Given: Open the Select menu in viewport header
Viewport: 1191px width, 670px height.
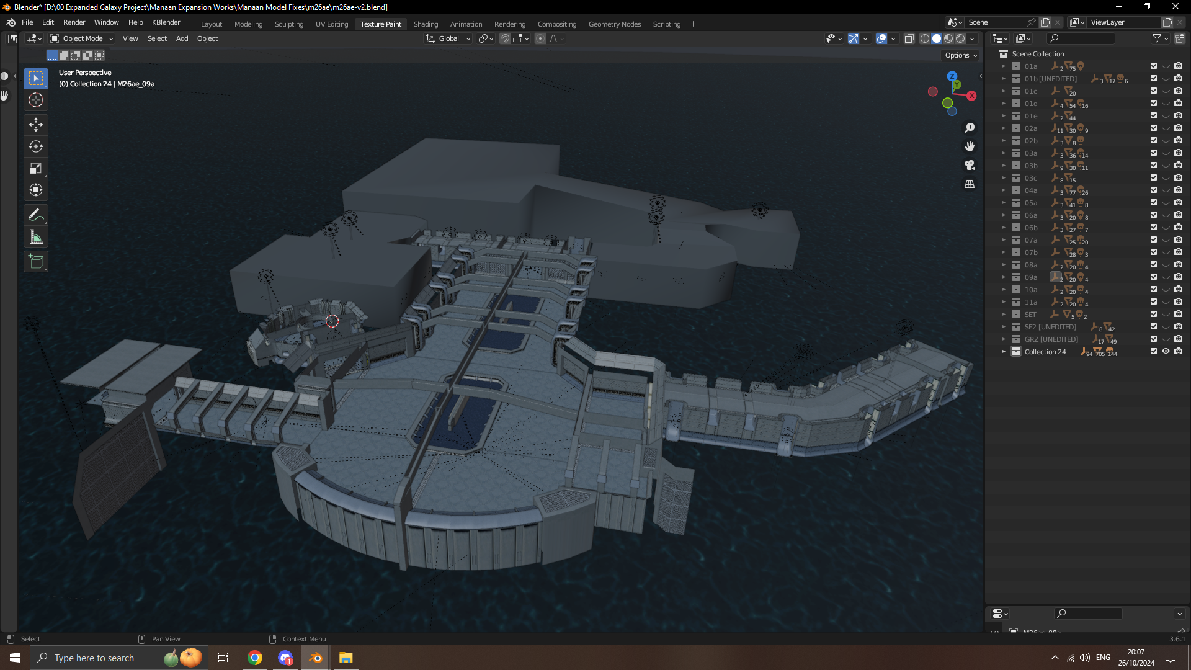Looking at the screenshot, I should 157,38.
